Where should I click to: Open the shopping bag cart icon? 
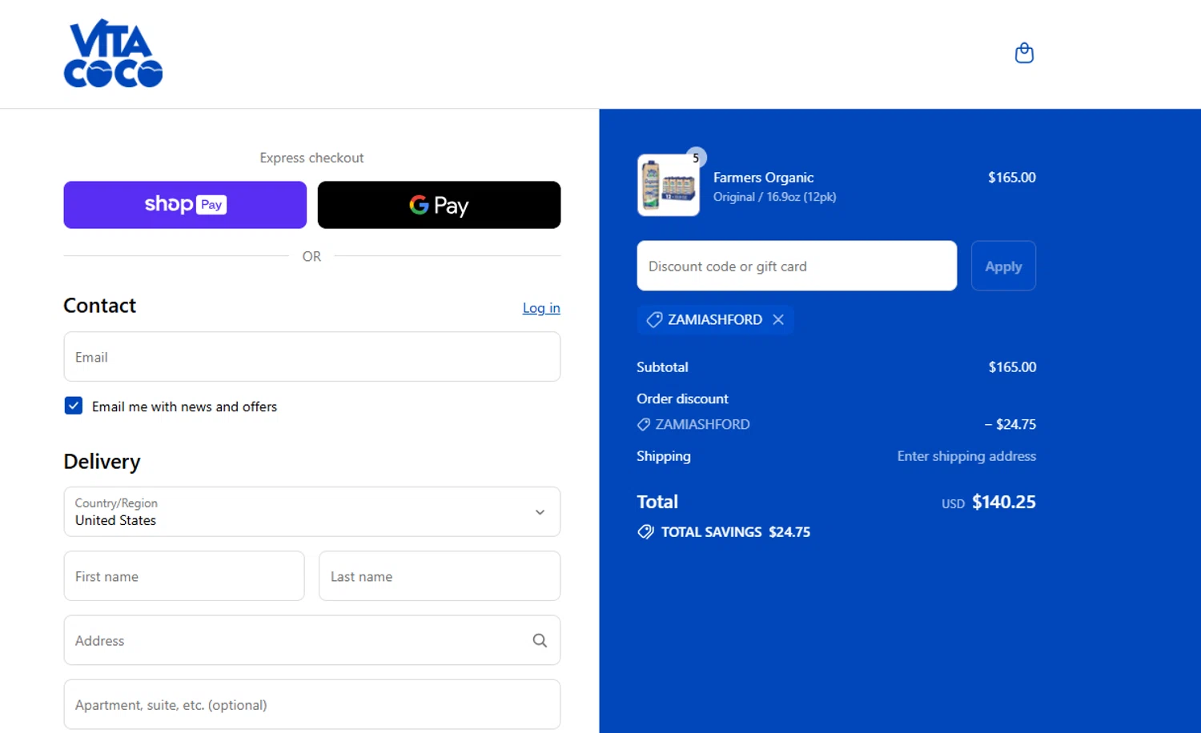(x=1024, y=53)
